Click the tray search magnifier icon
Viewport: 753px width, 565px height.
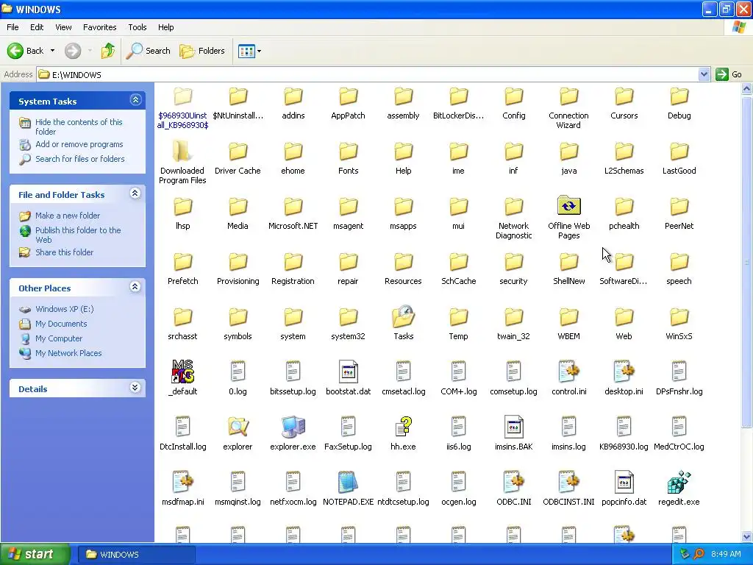pos(699,554)
